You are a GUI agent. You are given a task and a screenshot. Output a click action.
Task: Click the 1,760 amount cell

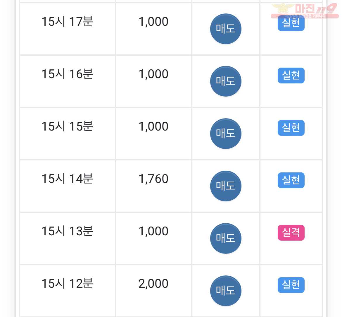pos(153,186)
